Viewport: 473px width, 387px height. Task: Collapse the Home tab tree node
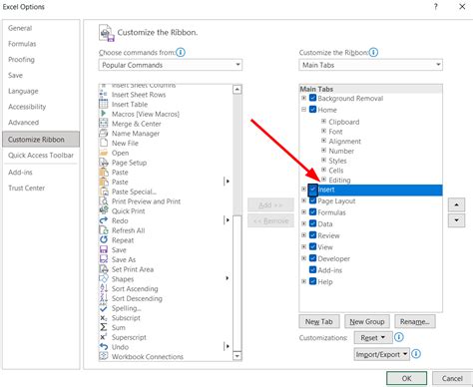pyautogui.click(x=303, y=110)
